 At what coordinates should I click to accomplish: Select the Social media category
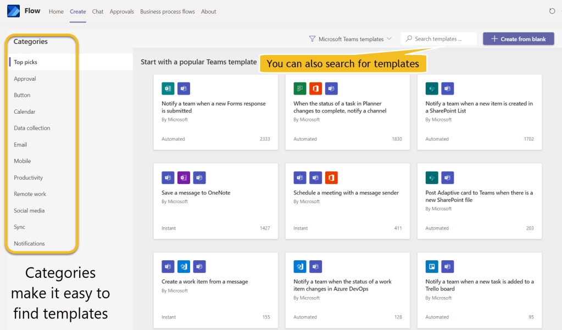click(x=29, y=211)
